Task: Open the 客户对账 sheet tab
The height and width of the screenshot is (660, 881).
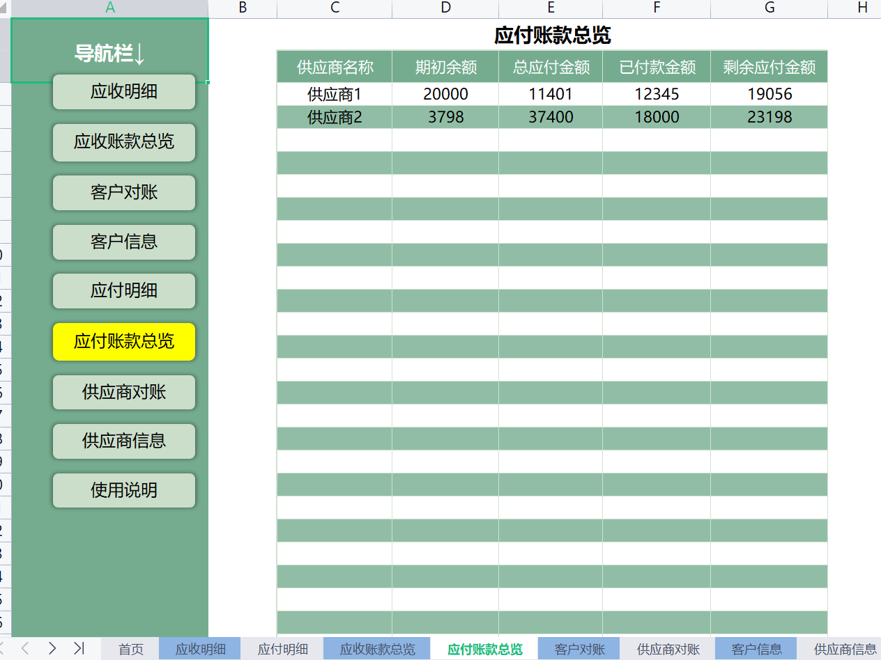Action: (x=579, y=648)
